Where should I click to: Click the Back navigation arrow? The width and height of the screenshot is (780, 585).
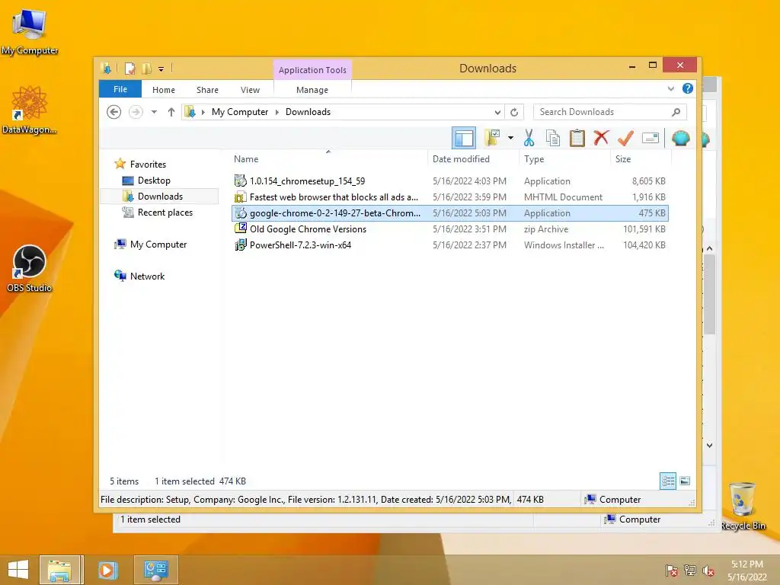(114, 112)
